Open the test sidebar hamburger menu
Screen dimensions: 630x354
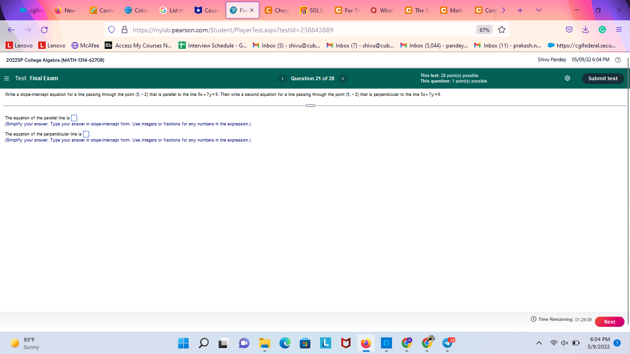pyautogui.click(x=6, y=78)
